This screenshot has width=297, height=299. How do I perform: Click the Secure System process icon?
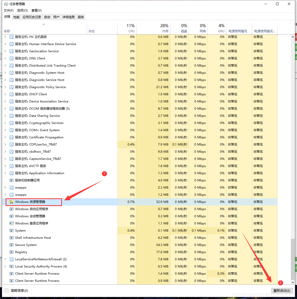pyautogui.click(x=12, y=245)
